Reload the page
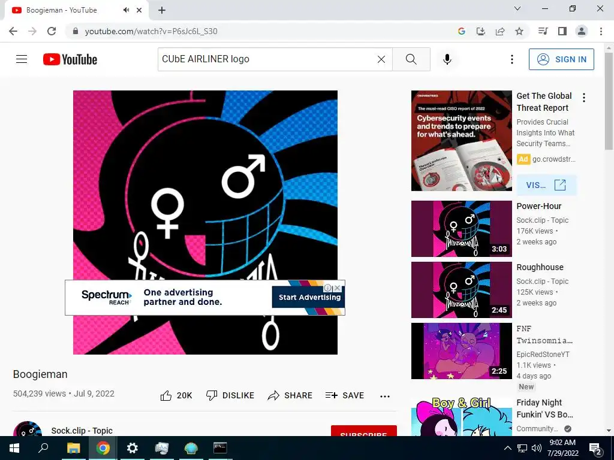 point(52,31)
